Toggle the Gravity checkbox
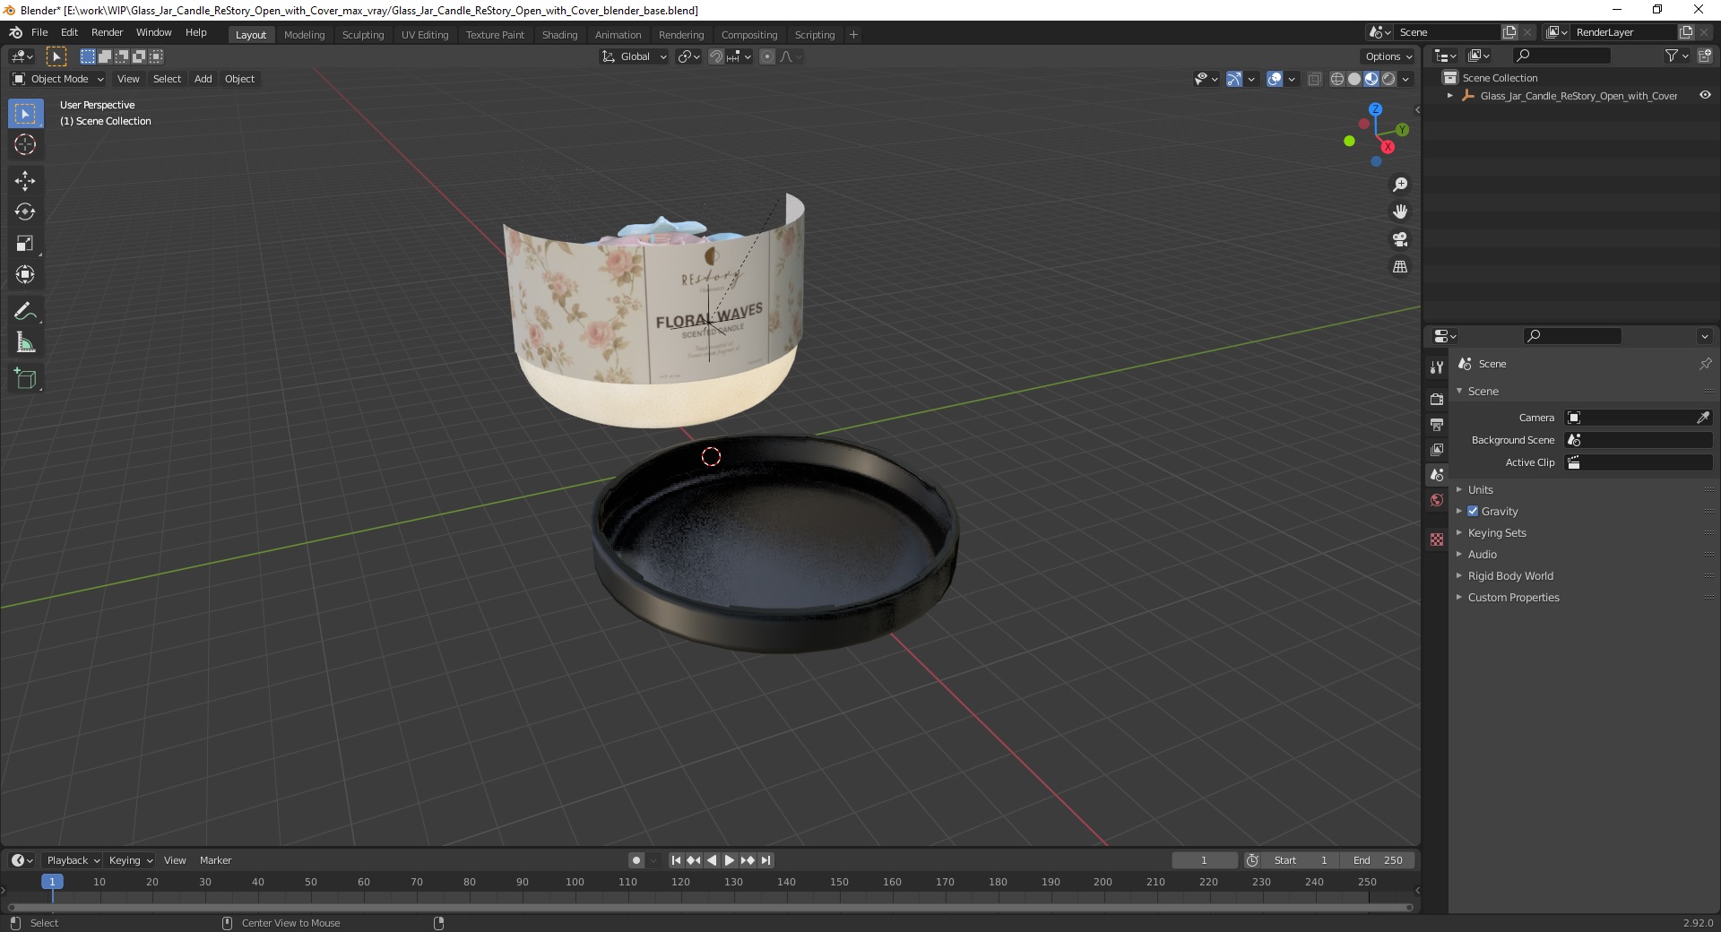This screenshot has height=932, width=1721. 1473,511
